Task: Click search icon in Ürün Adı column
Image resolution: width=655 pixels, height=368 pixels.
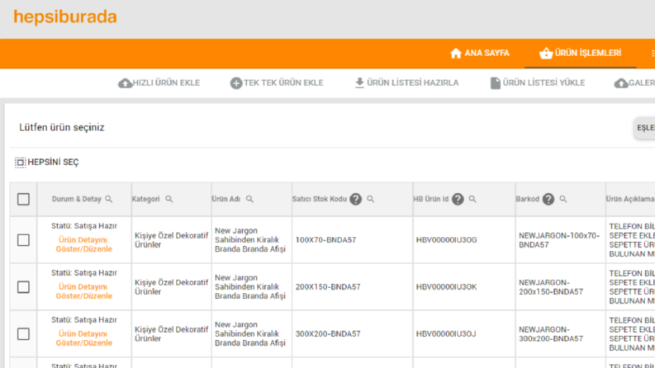Action: [249, 199]
